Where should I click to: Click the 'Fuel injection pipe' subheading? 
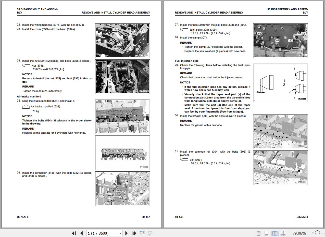(187, 61)
